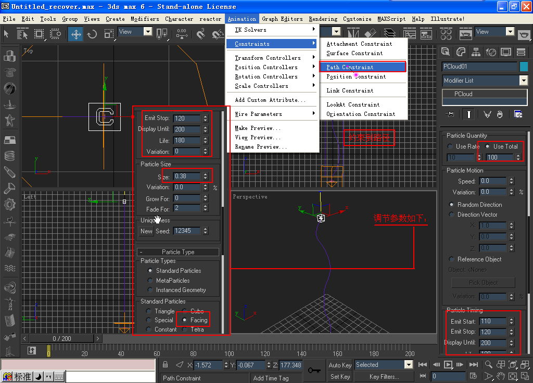Choose Path Constraint from the submenu
Viewport: 533px width, 383px height.
[363, 67]
